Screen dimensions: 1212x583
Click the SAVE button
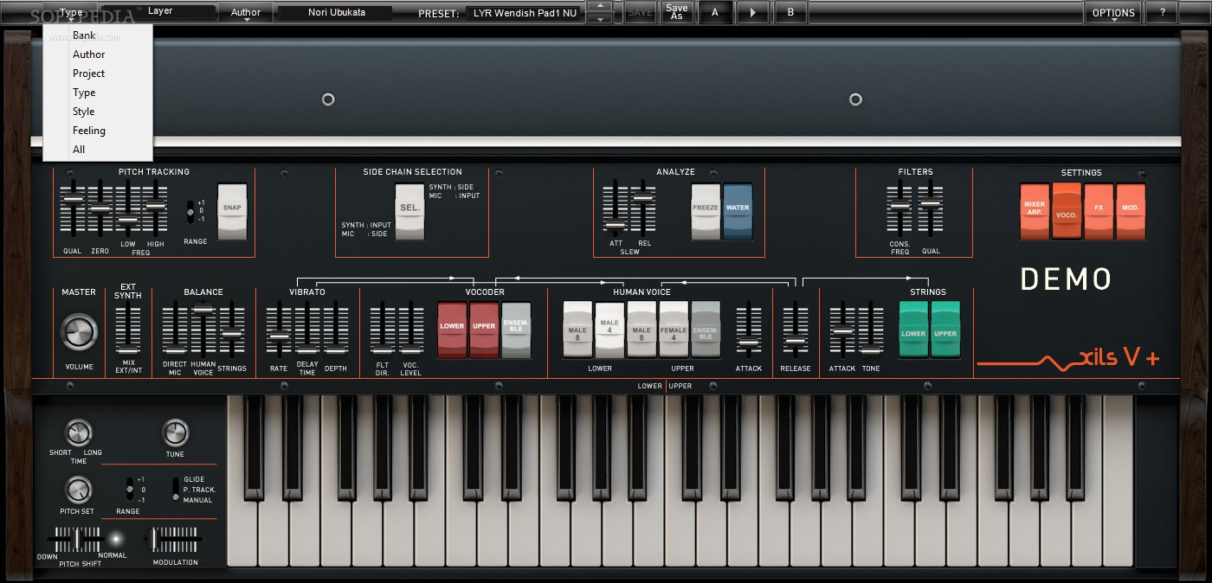point(640,12)
